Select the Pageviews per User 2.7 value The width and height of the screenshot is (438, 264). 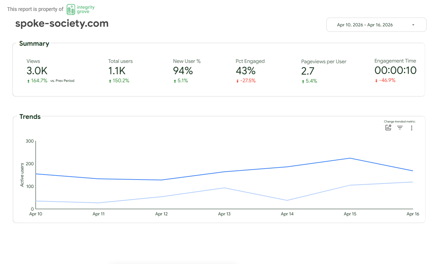(308, 71)
